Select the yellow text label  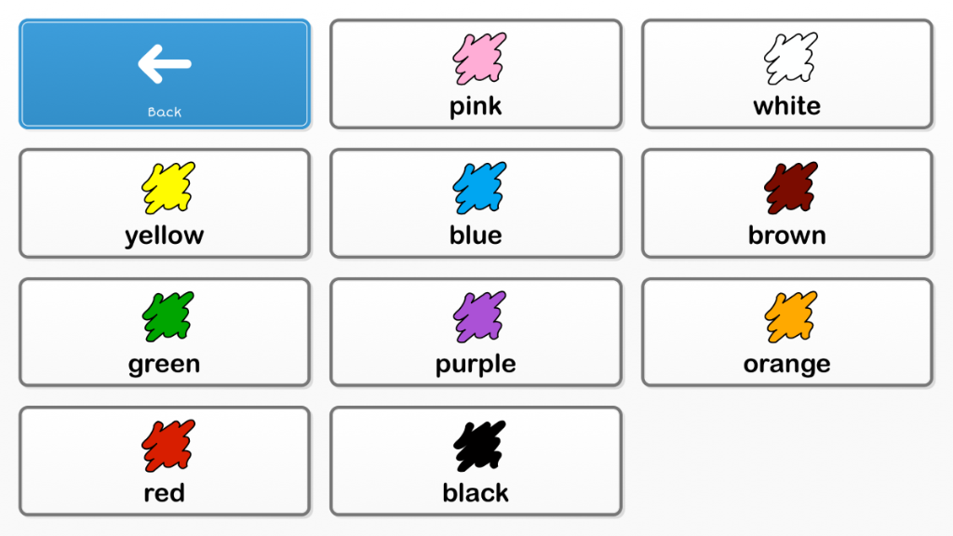165,236
